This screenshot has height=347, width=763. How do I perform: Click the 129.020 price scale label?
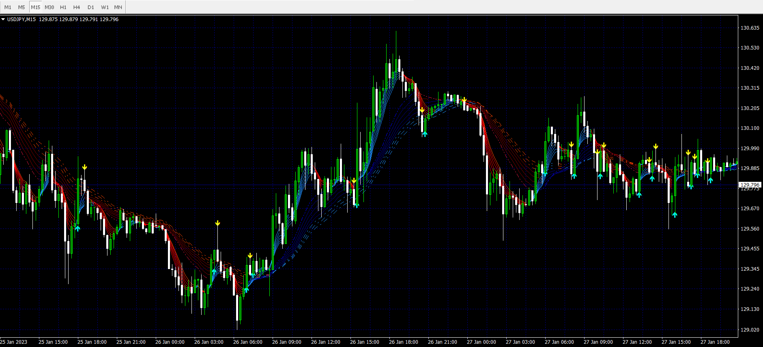pos(750,330)
